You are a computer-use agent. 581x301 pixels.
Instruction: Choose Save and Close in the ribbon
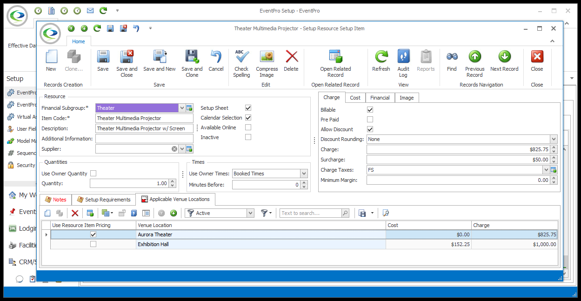tap(127, 63)
